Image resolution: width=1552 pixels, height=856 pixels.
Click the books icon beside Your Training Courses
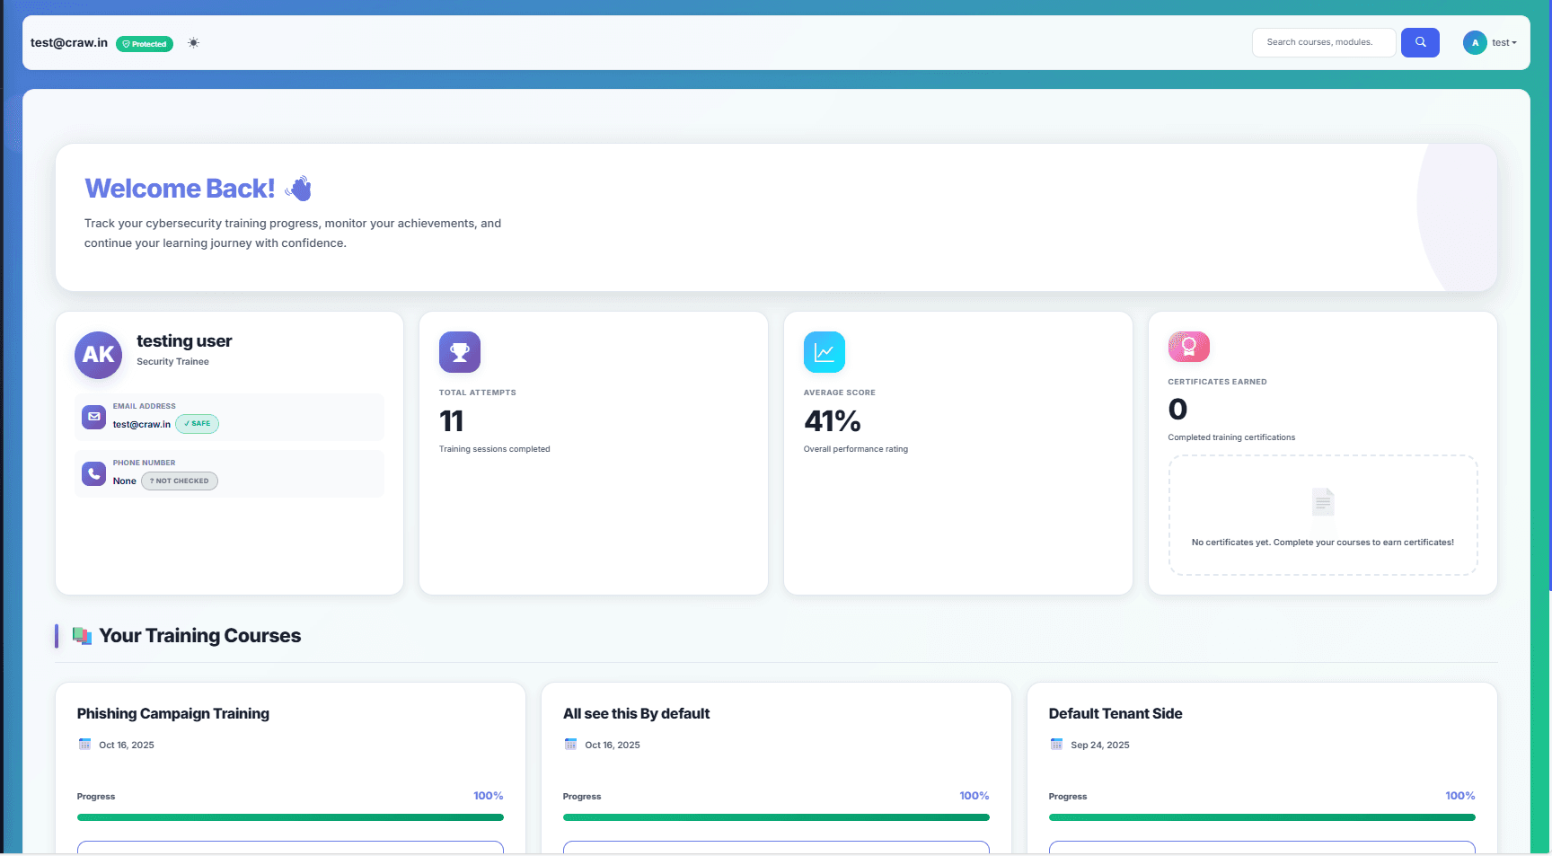click(83, 635)
